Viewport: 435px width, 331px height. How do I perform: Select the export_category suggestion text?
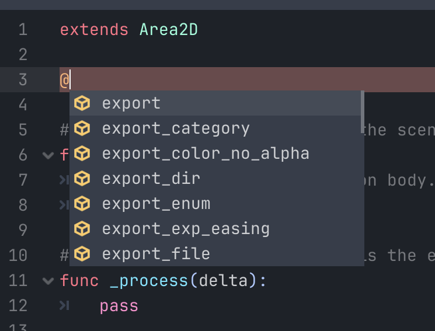tap(176, 128)
